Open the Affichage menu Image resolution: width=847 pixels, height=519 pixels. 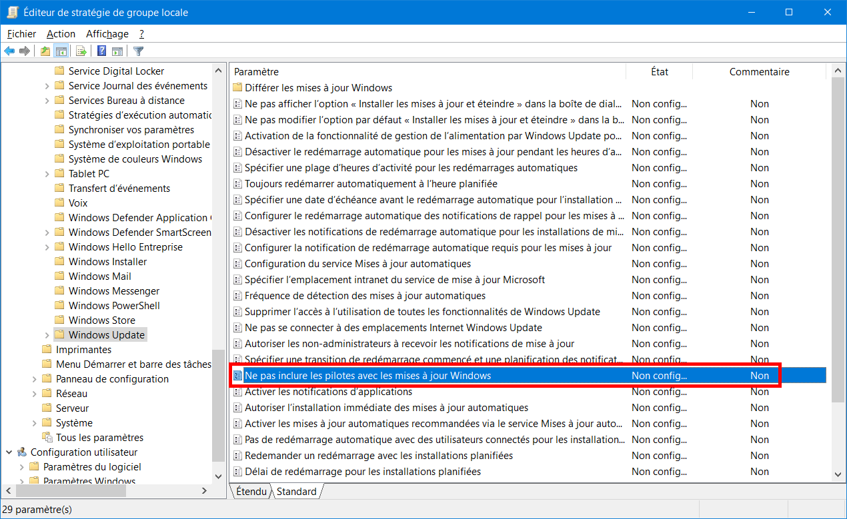[107, 34]
